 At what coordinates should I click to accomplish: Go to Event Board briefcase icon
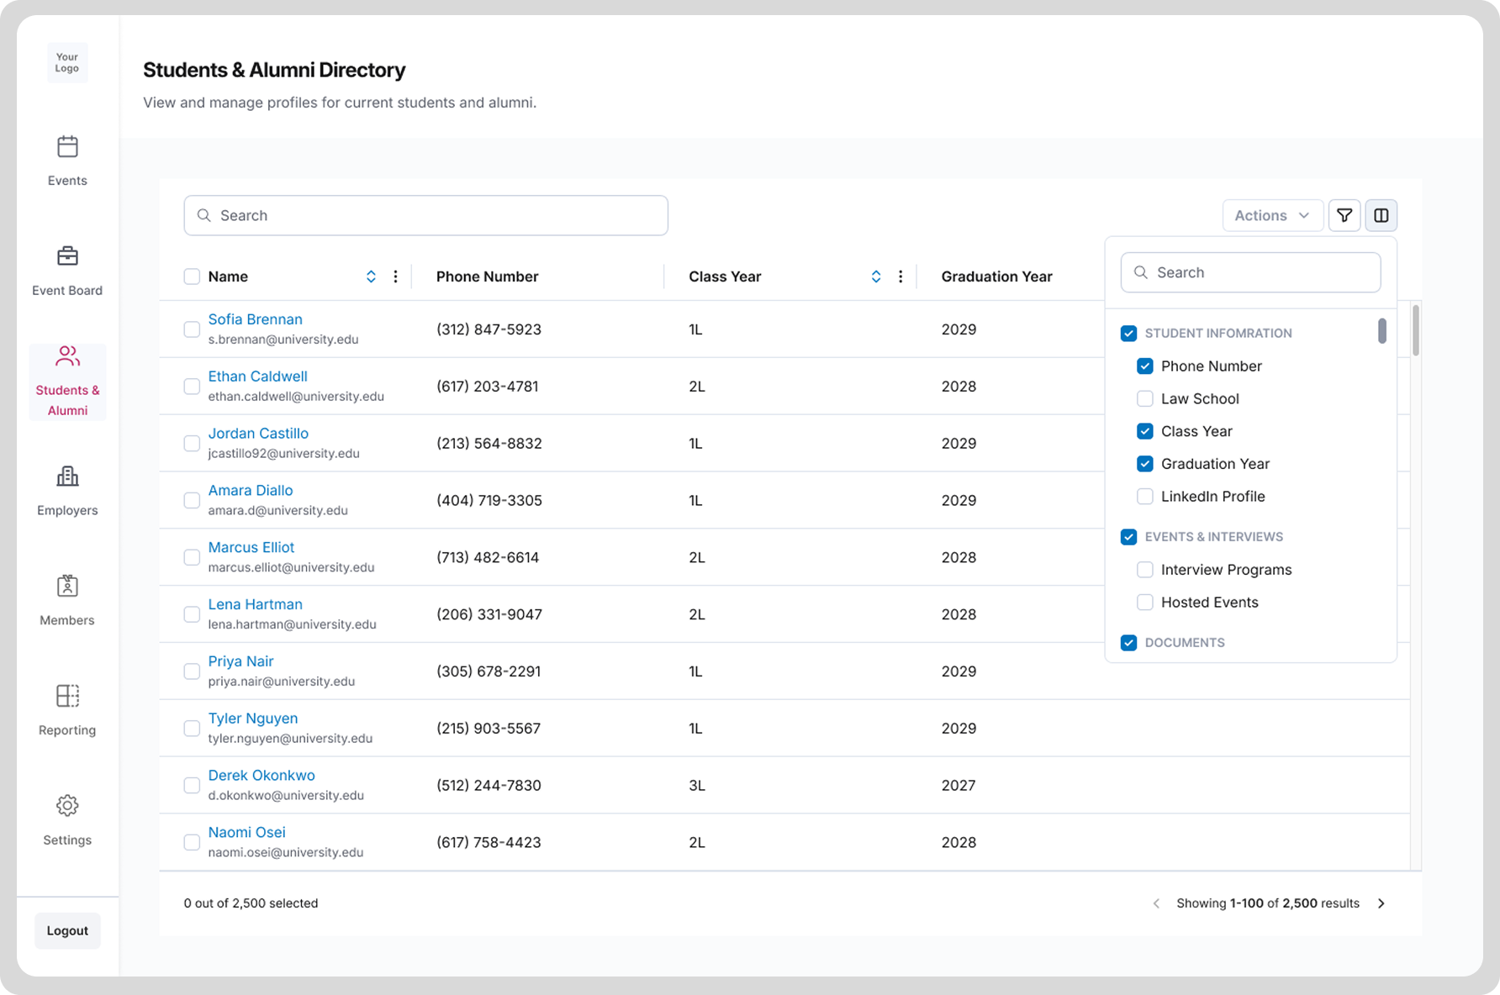point(67,255)
